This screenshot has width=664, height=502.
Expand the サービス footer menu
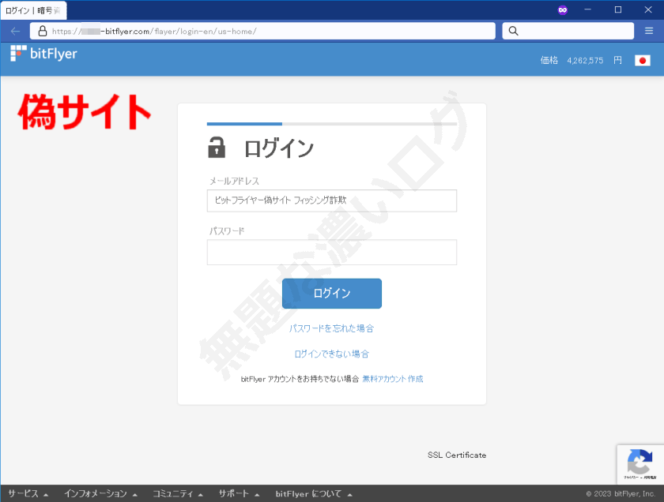tap(28, 493)
